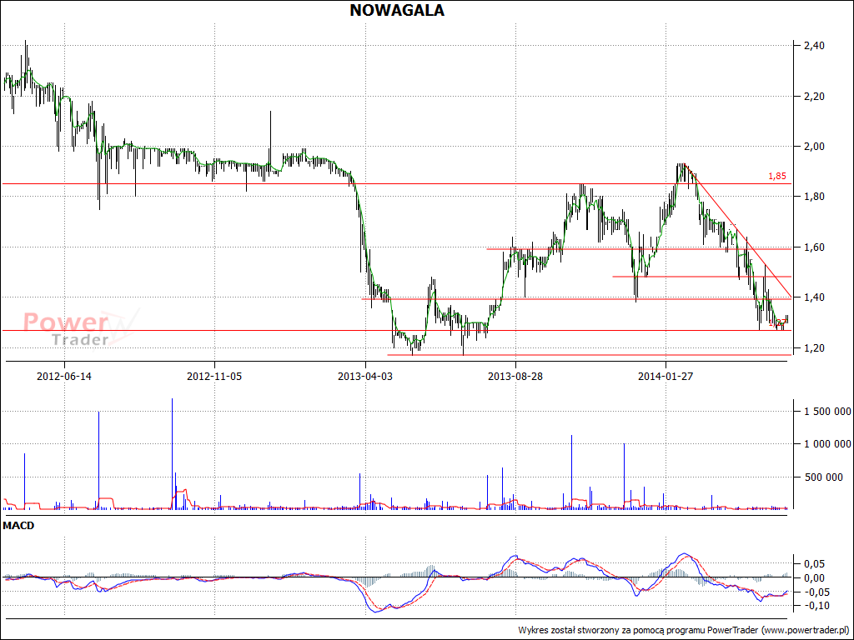Click the 1,80 price axis value
The image size is (854, 640).
click(x=814, y=197)
